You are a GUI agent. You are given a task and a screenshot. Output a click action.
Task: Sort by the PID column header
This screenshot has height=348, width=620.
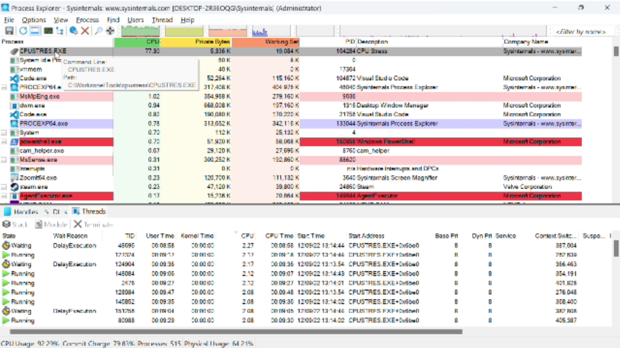[x=328, y=42]
